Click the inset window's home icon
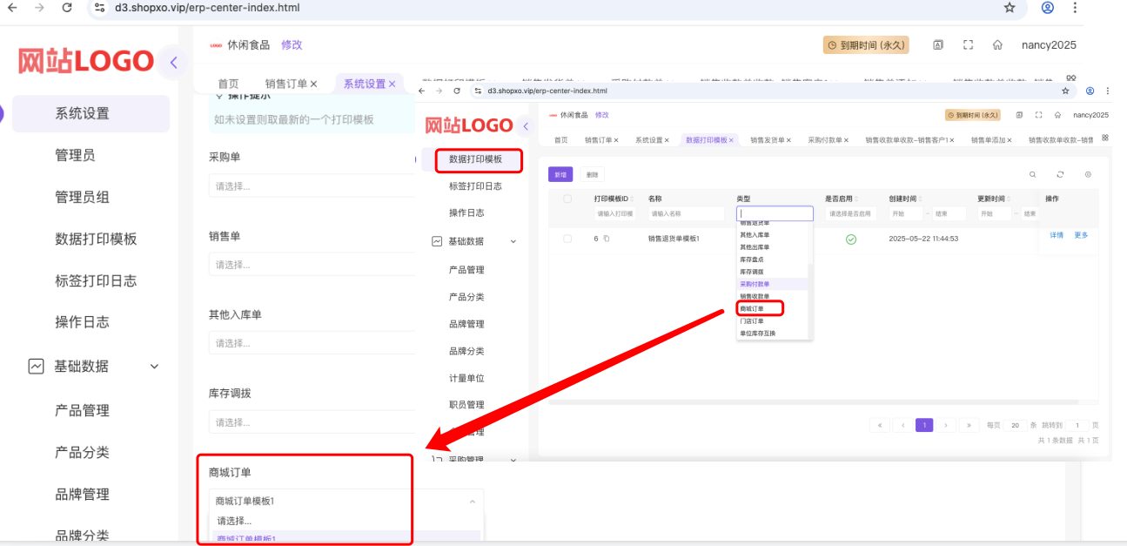The height and width of the screenshot is (546, 1127). [1057, 115]
